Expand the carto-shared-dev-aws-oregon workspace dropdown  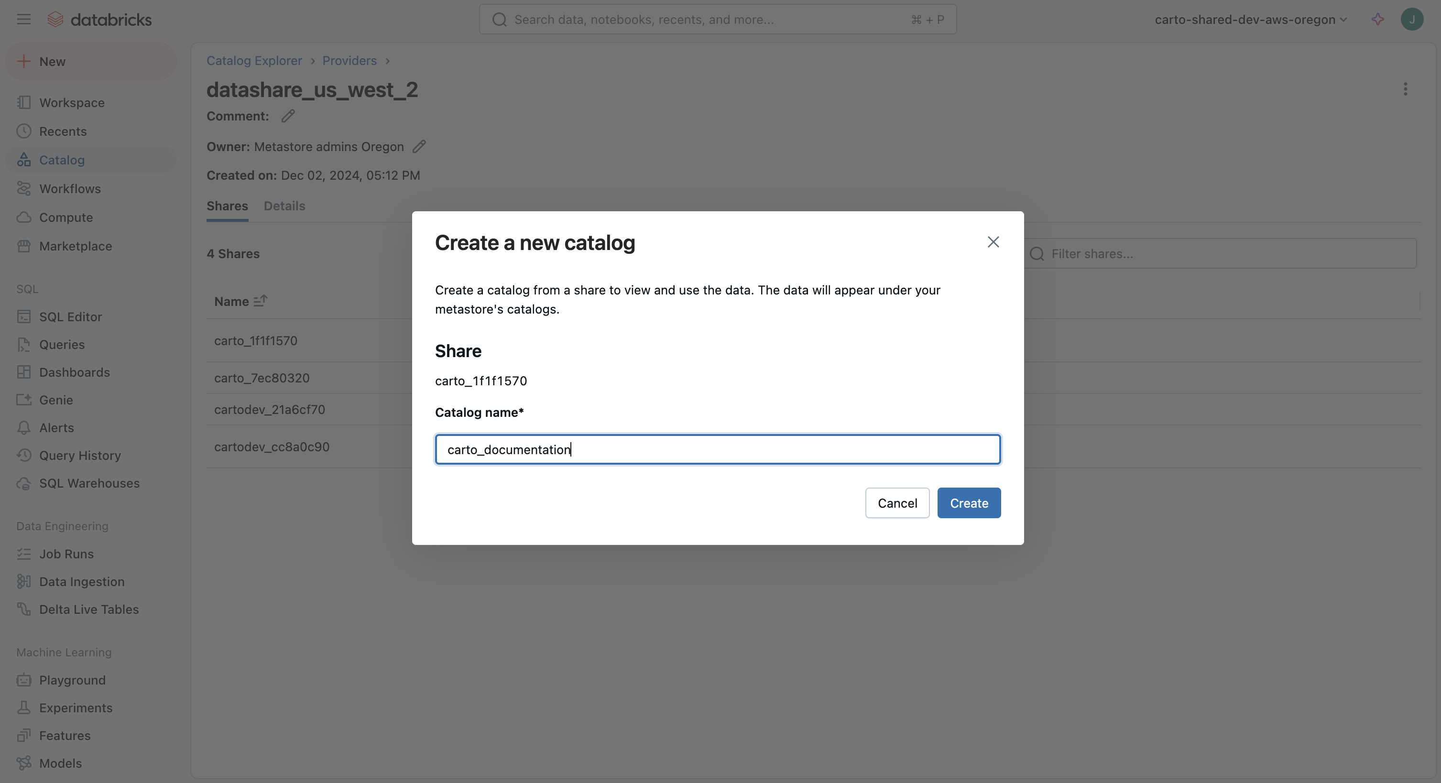[x=1250, y=20]
